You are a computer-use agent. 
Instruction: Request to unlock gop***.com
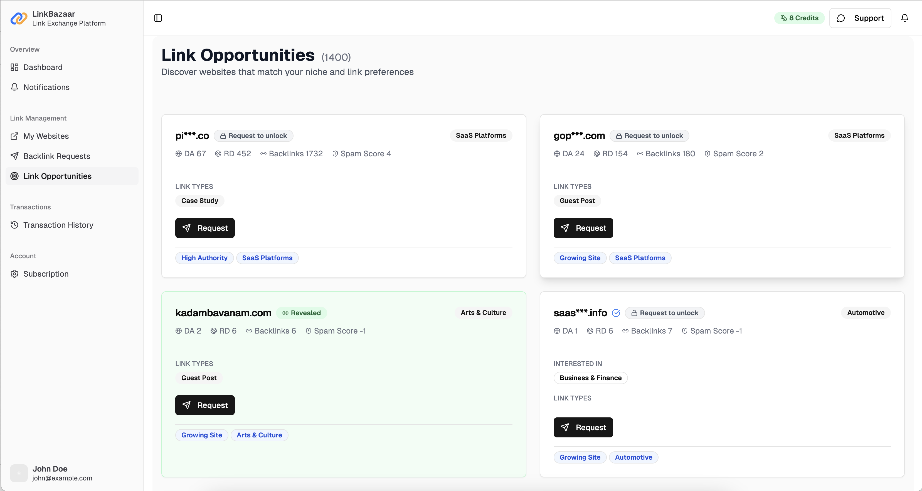point(650,136)
